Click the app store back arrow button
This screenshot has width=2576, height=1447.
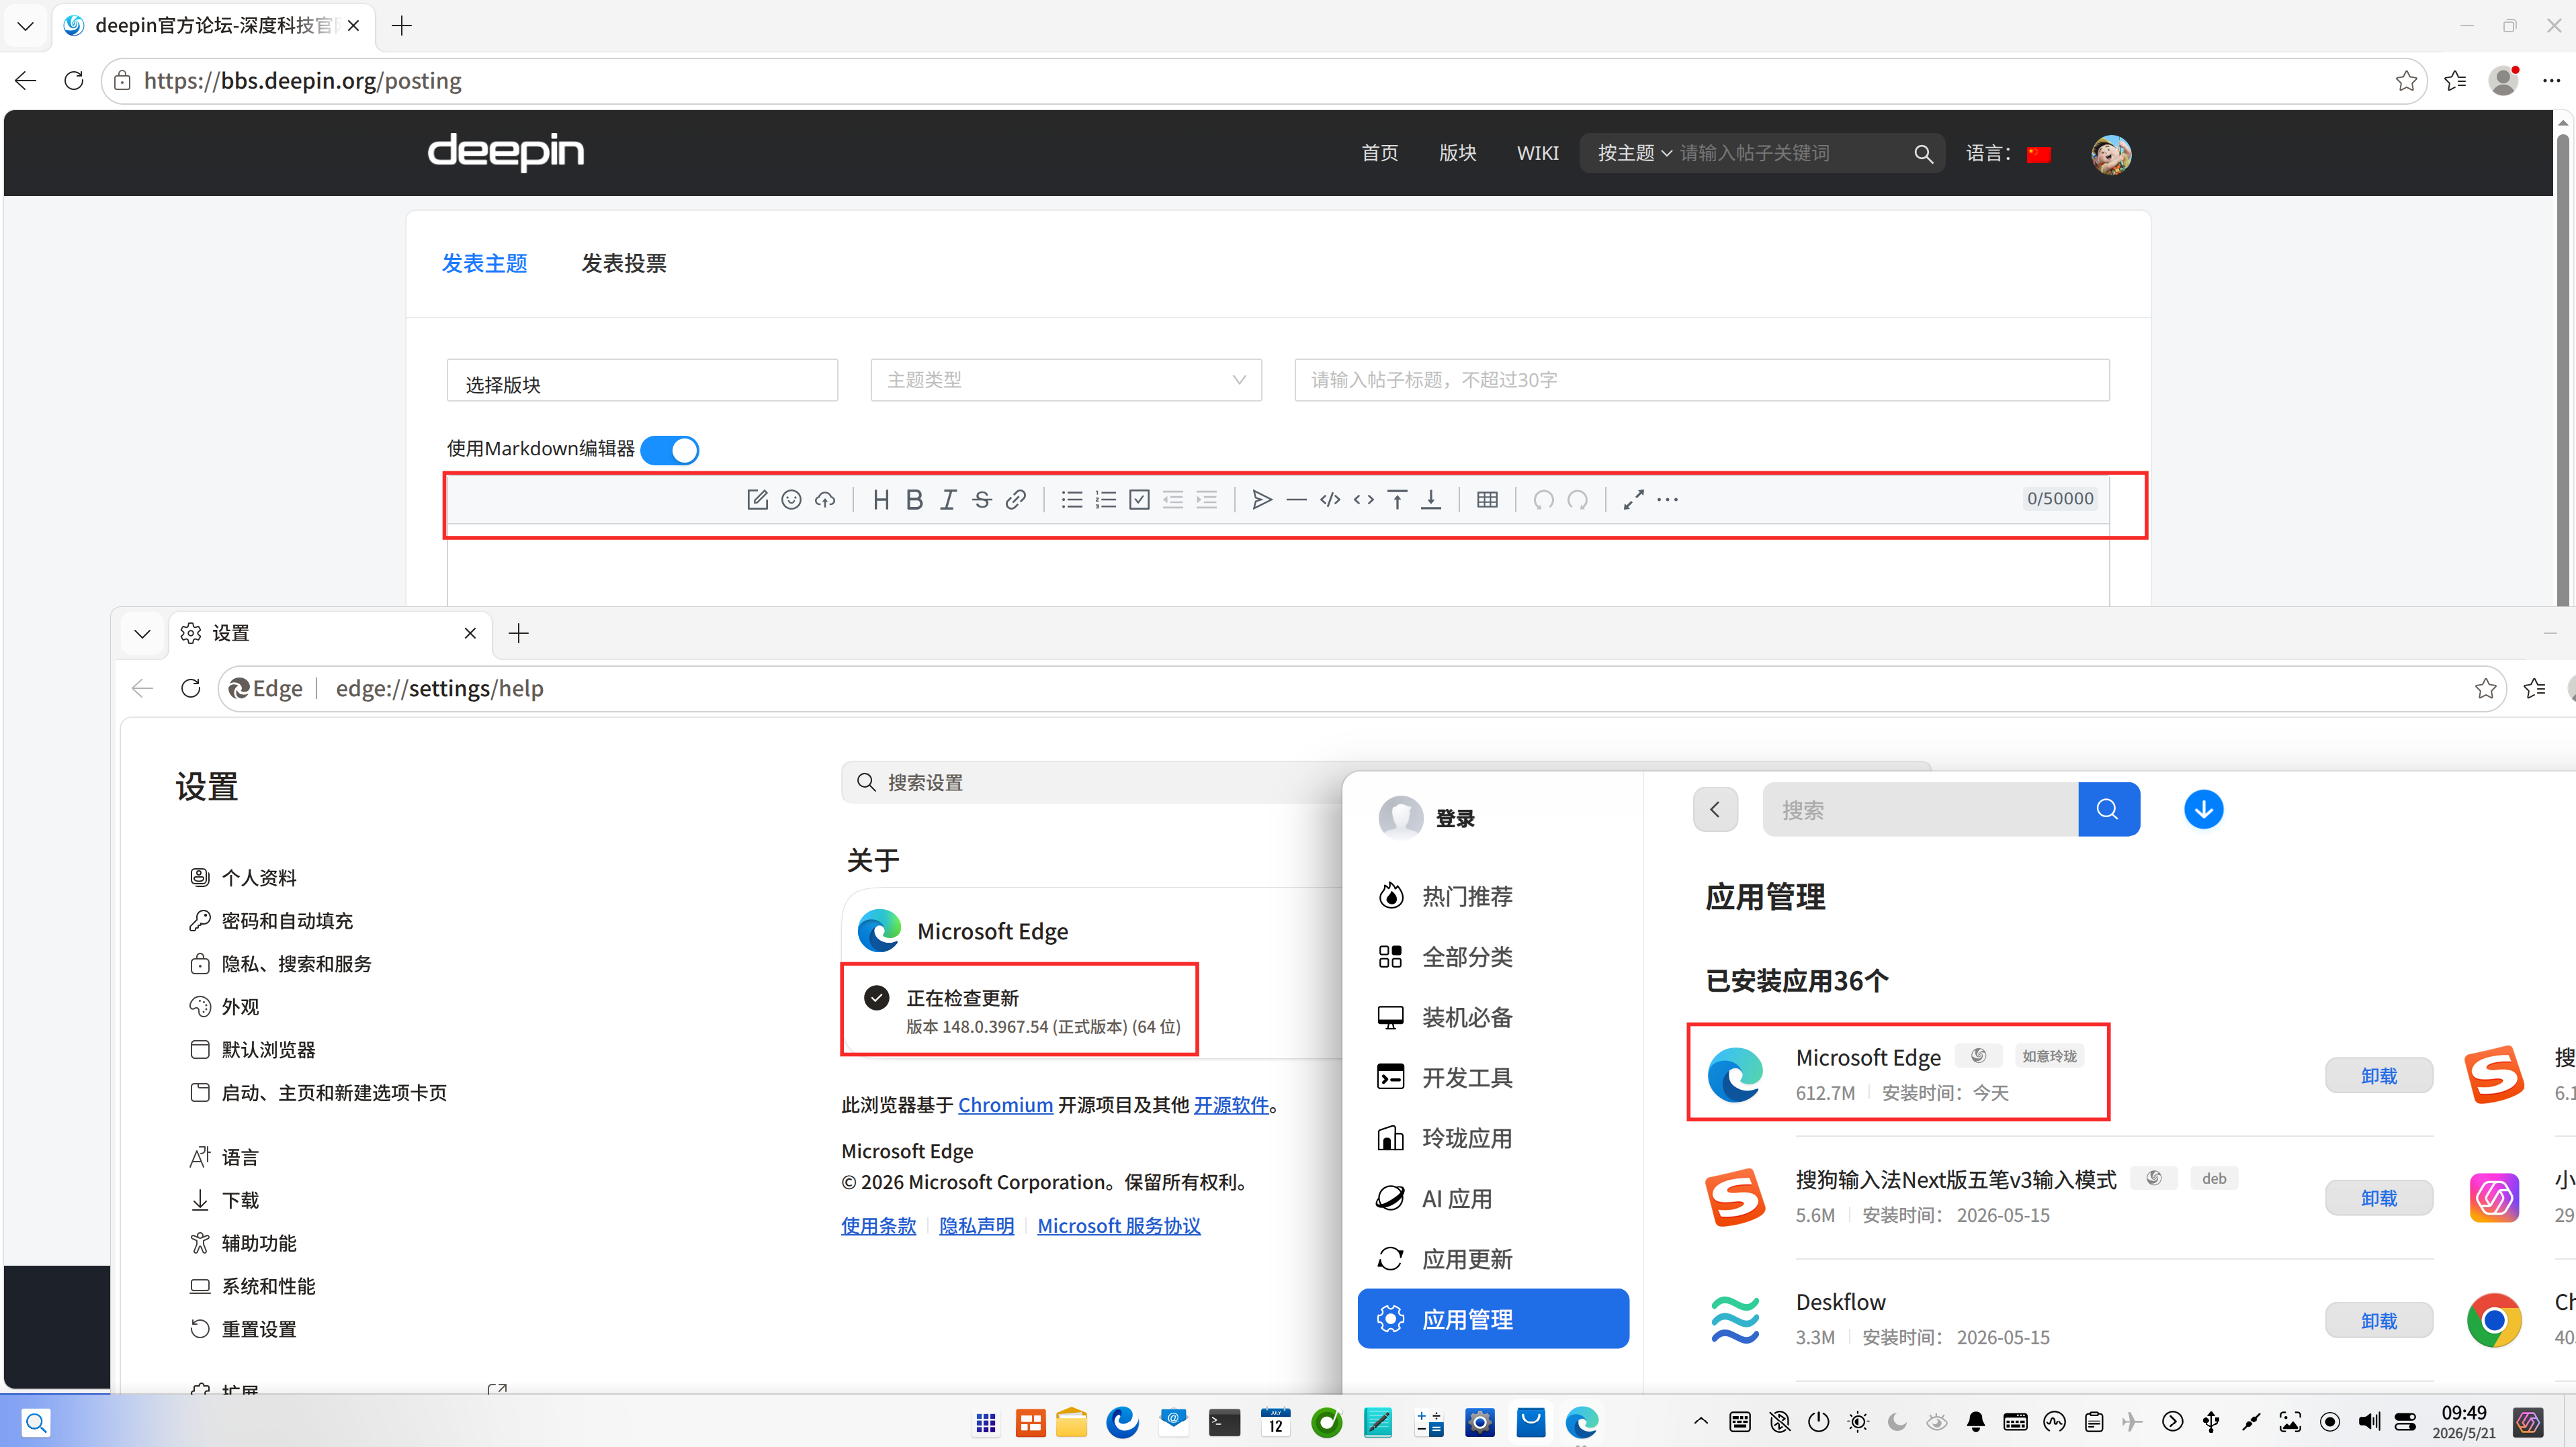click(x=1715, y=809)
